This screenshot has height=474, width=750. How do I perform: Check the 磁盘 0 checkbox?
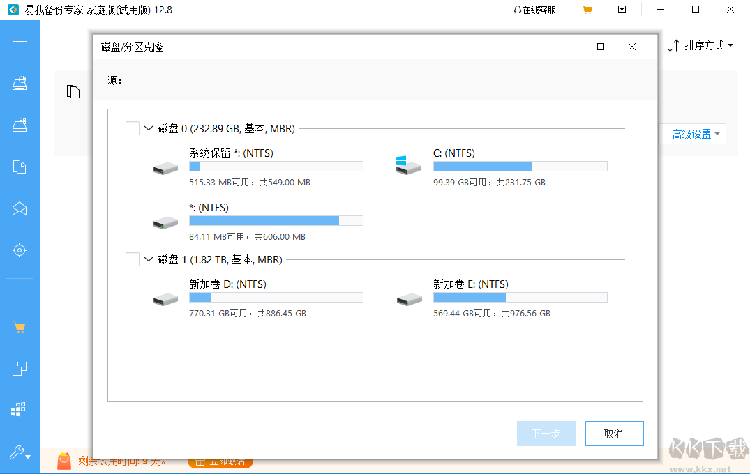(x=132, y=128)
